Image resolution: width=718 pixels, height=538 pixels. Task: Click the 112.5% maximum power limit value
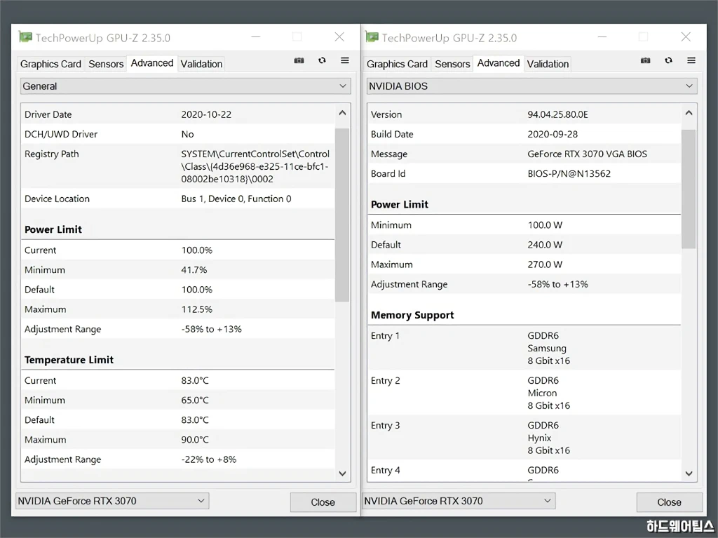tap(196, 309)
